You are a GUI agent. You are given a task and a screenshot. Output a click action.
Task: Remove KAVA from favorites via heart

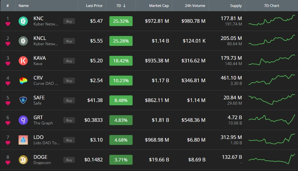tap(8, 64)
